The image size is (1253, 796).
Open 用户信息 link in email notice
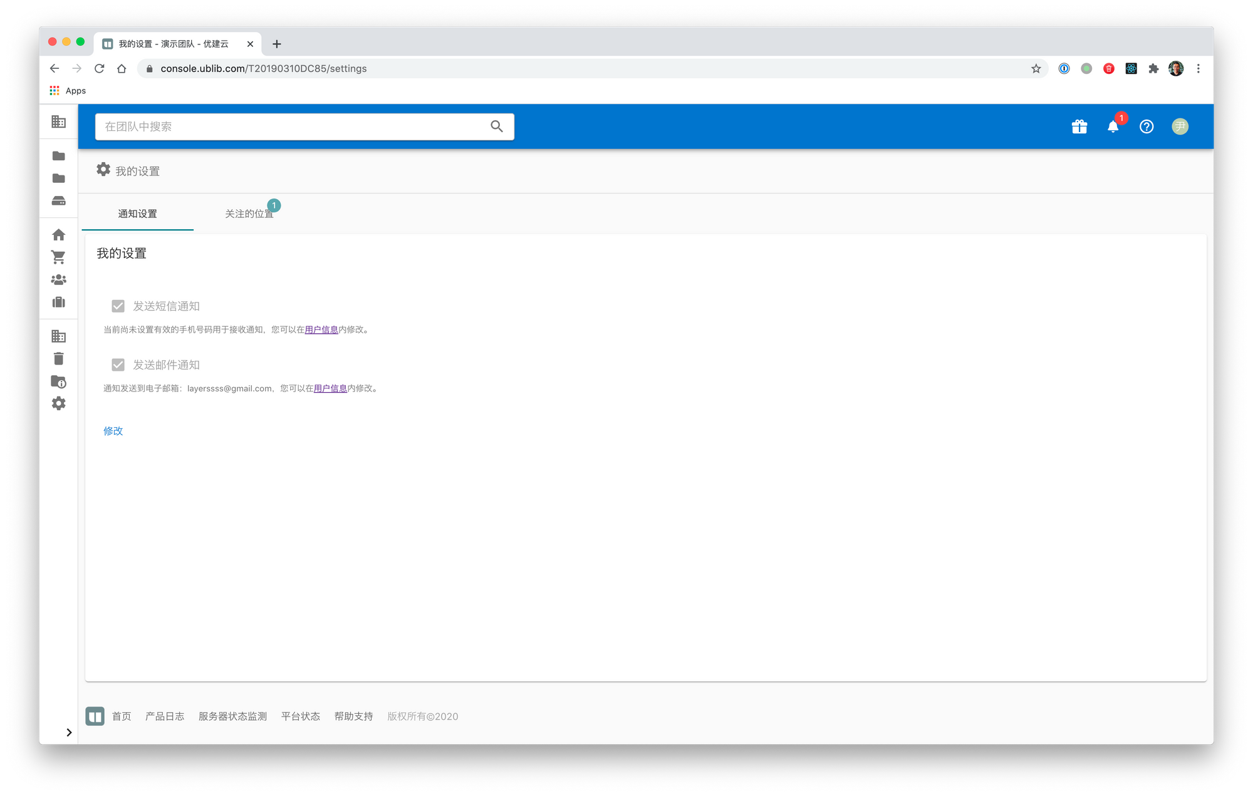click(x=330, y=388)
